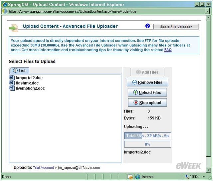213x181 pixels.
Task: Click the upload content folder arrow icon
Action: (13, 28)
